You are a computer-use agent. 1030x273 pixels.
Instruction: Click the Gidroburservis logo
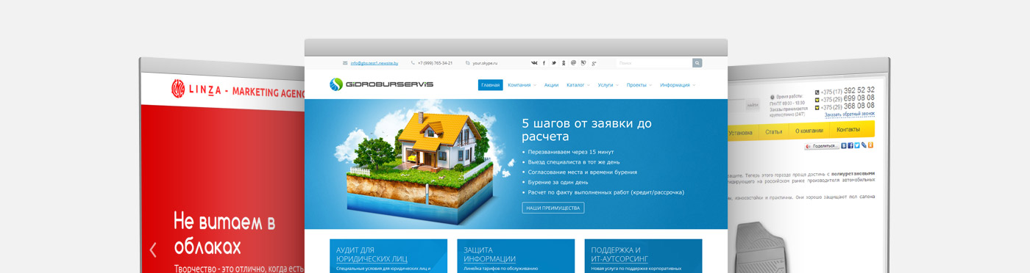[x=381, y=84]
